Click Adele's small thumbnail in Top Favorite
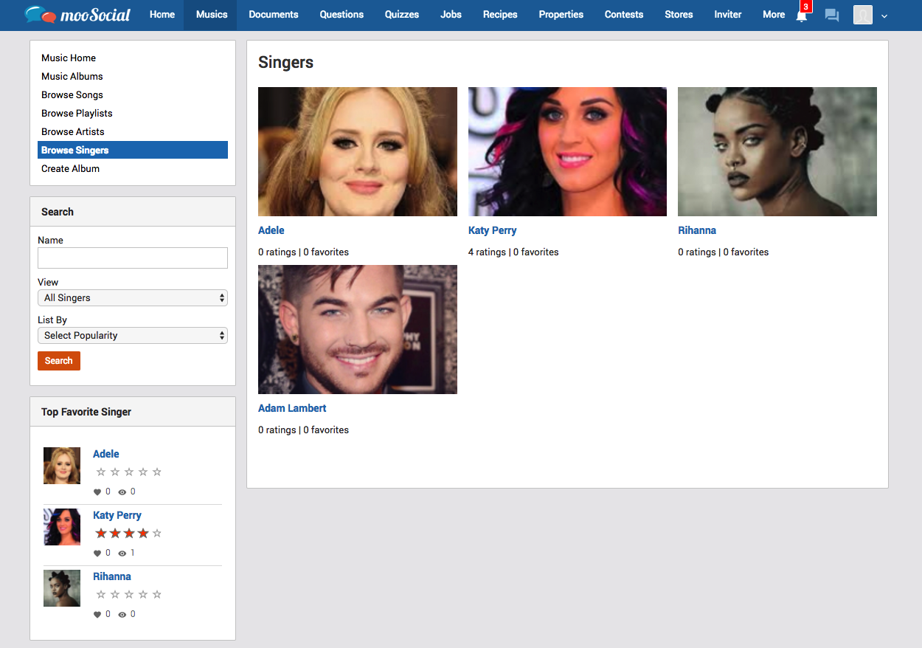The height and width of the screenshot is (648, 922). click(62, 466)
